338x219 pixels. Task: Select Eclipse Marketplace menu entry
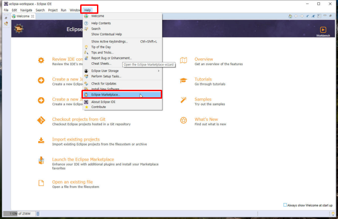122,95
